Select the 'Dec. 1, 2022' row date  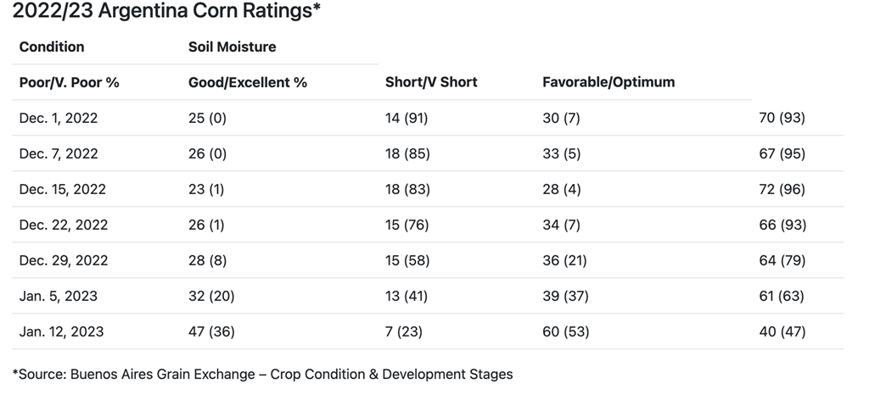point(59,118)
